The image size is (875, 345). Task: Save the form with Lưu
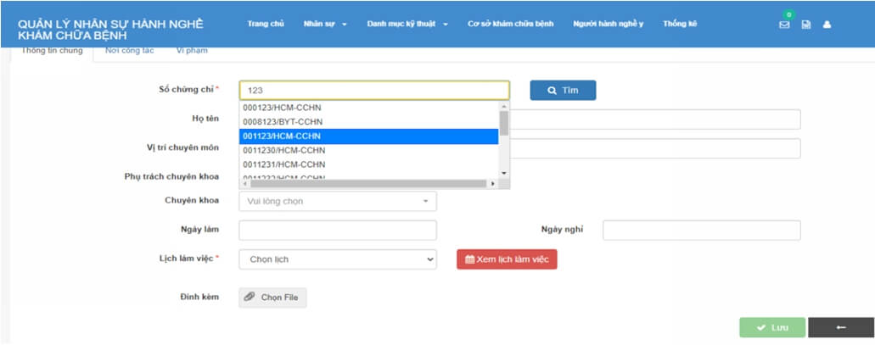click(x=772, y=327)
